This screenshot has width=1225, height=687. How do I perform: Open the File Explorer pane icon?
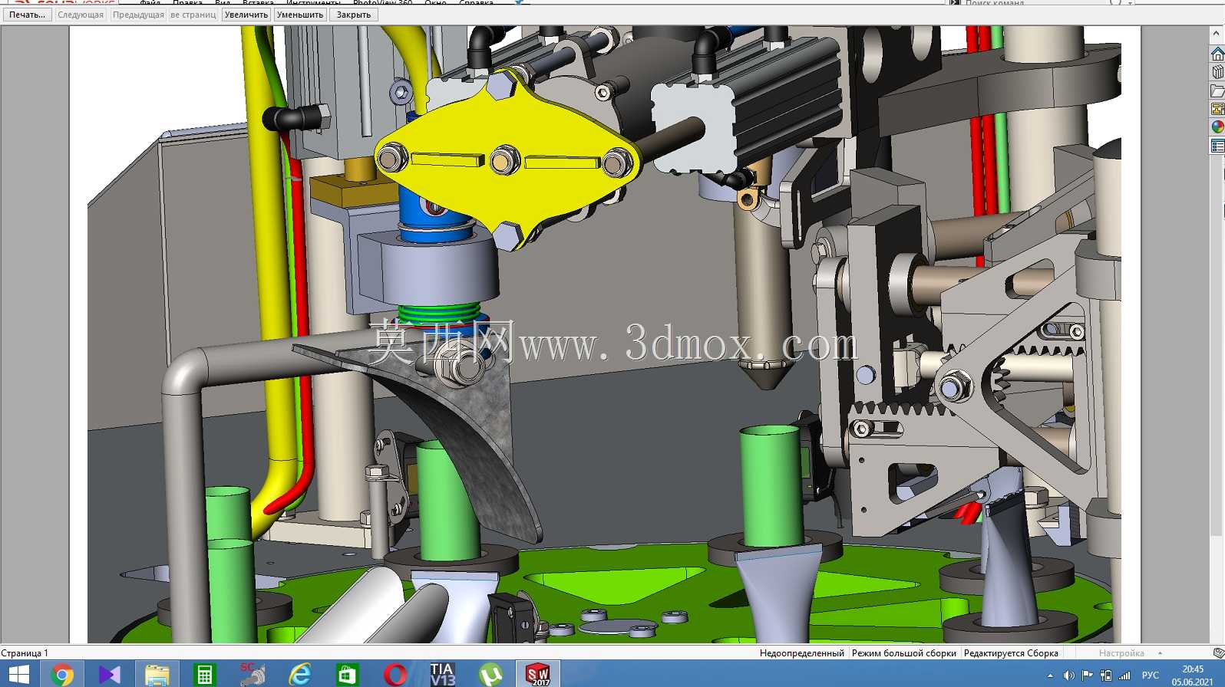click(1217, 90)
